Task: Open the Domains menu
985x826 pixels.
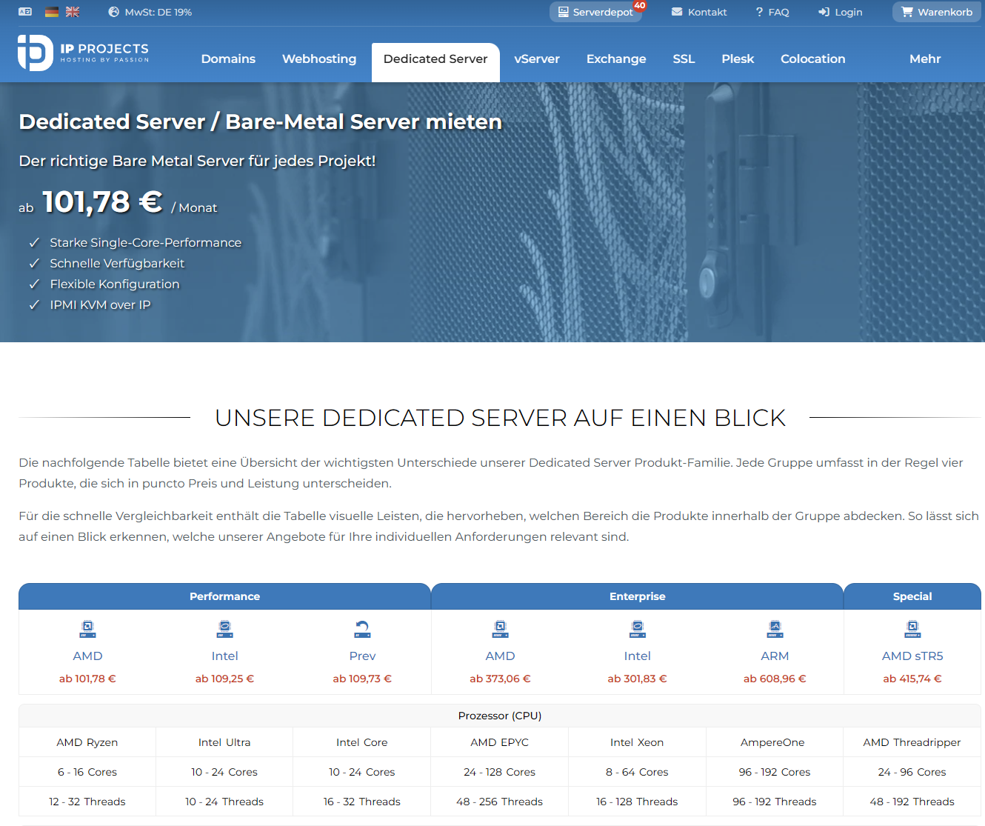Action: point(228,59)
